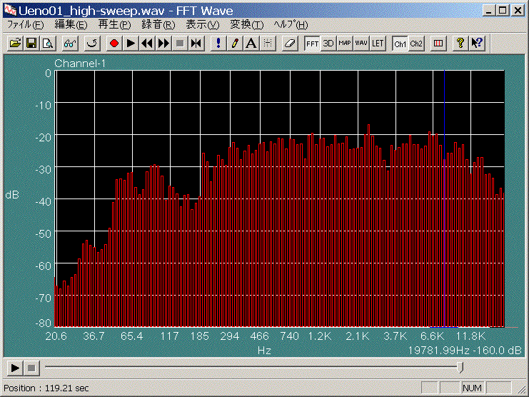Click the dotted grid icon

tap(268, 44)
